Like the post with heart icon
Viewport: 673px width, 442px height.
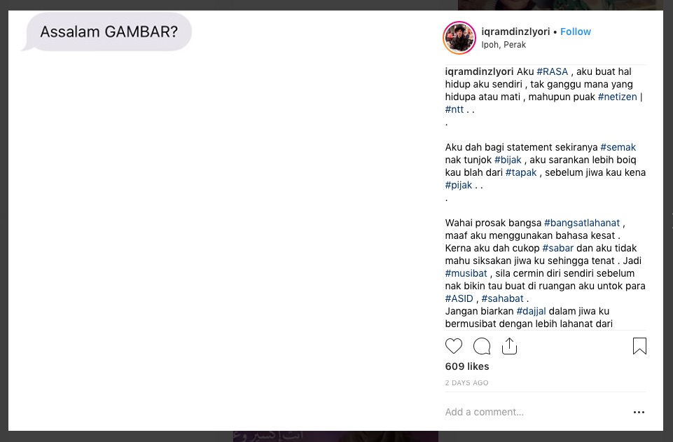click(x=454, y=346)
